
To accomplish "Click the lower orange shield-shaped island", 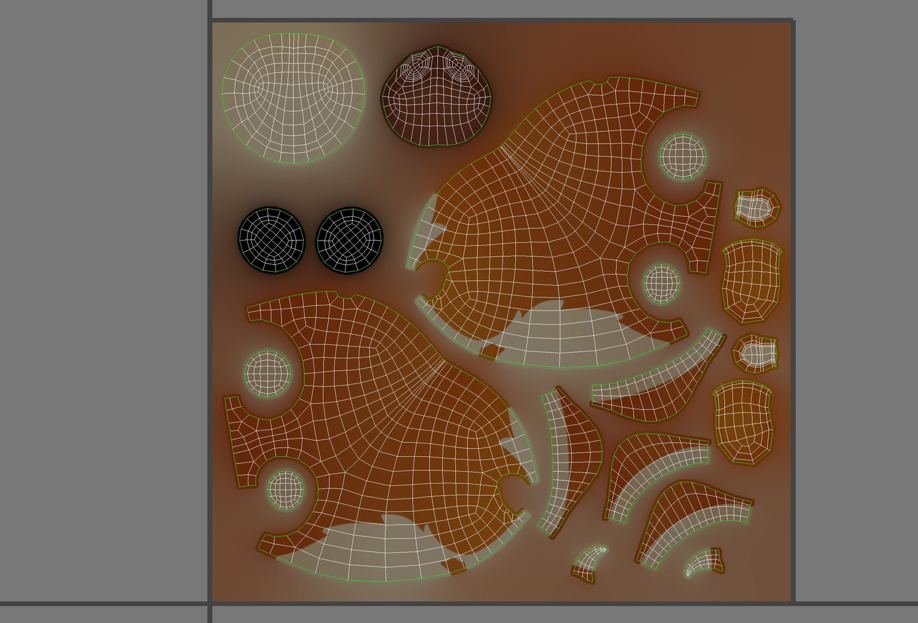I will (x=743, y=421).
